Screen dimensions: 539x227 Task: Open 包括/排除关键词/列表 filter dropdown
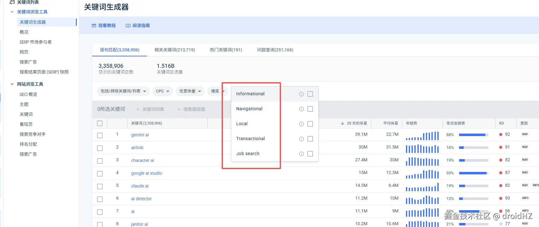(123, 91)
